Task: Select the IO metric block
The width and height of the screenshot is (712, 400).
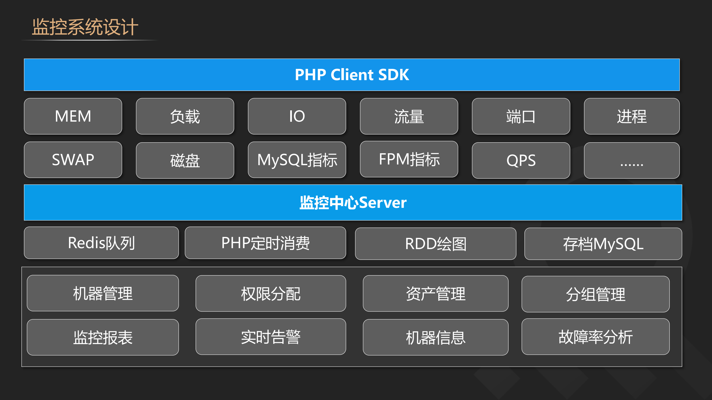Action: (x=297, y=116)
